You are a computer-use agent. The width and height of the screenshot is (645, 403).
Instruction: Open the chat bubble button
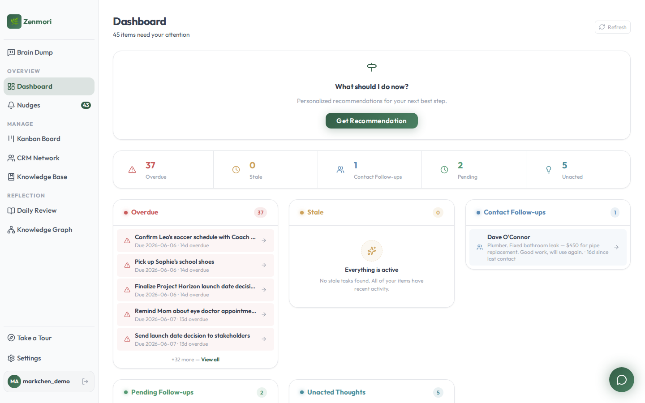tap(622, 380)
